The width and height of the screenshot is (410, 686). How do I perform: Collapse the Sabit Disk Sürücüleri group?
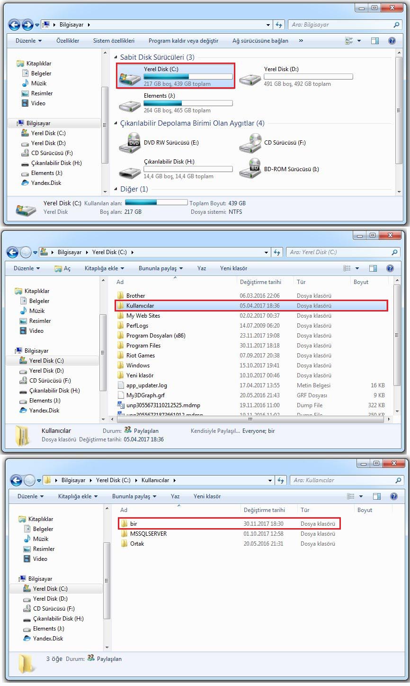[x=116, y=57]
